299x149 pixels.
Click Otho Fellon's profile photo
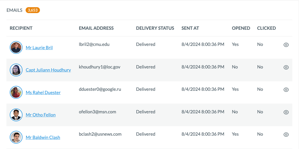(x=16, y=115)
